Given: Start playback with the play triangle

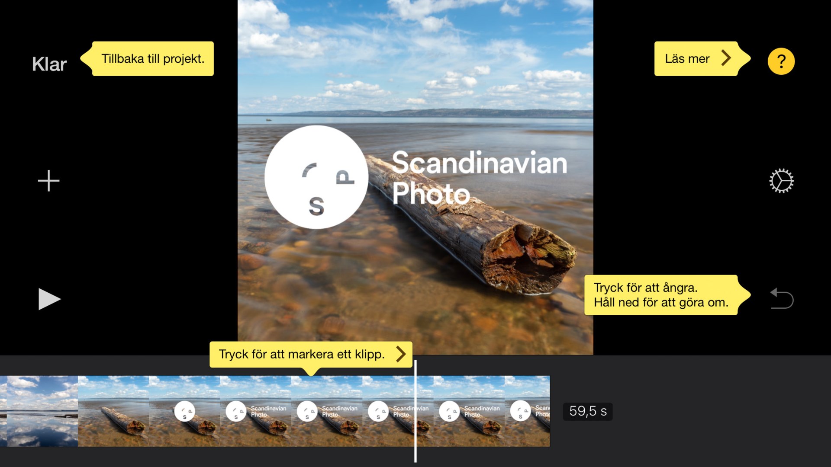Looking at the screenshot, I should point(49,299).
